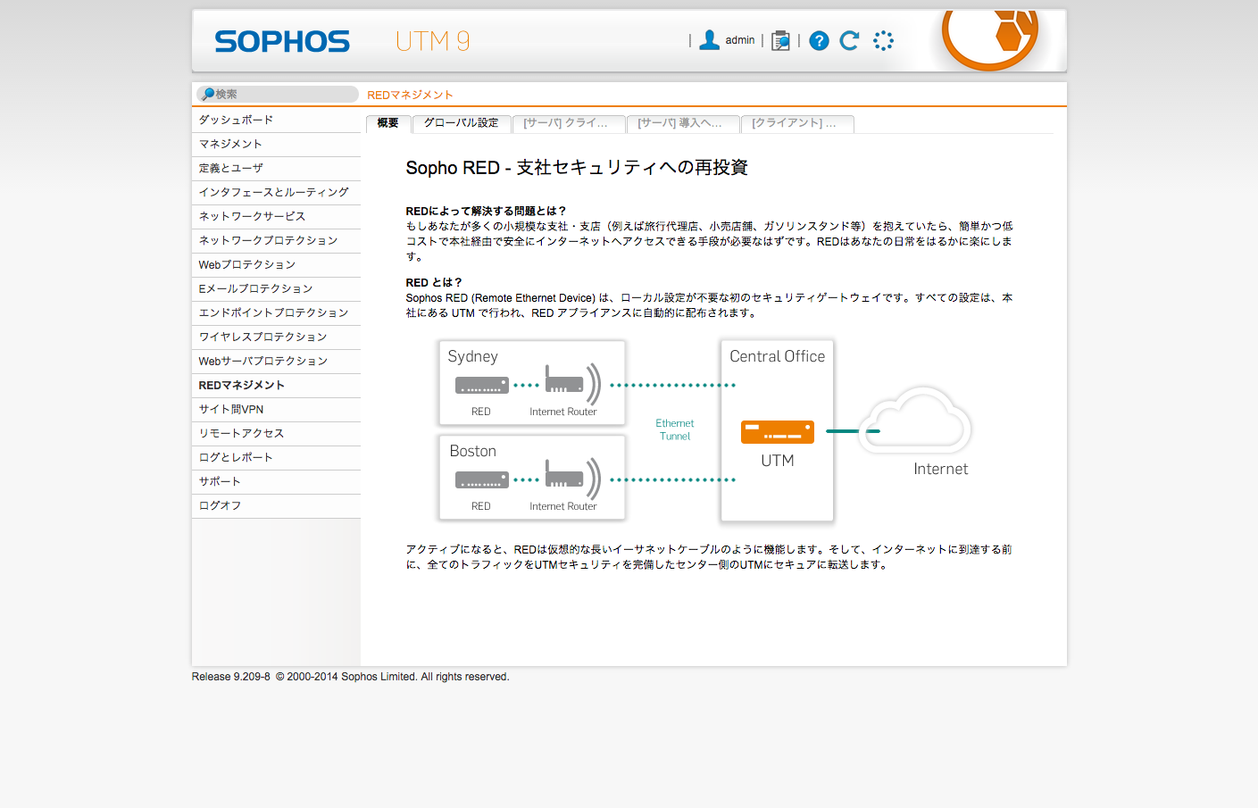Open インタフェースとルーティング menu
Screen dimensions: 1258x808
click(x=276, y=192)
